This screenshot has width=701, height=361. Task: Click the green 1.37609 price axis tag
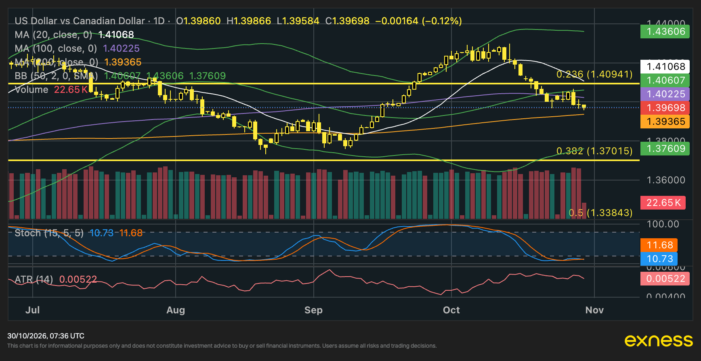click(665, 149)
